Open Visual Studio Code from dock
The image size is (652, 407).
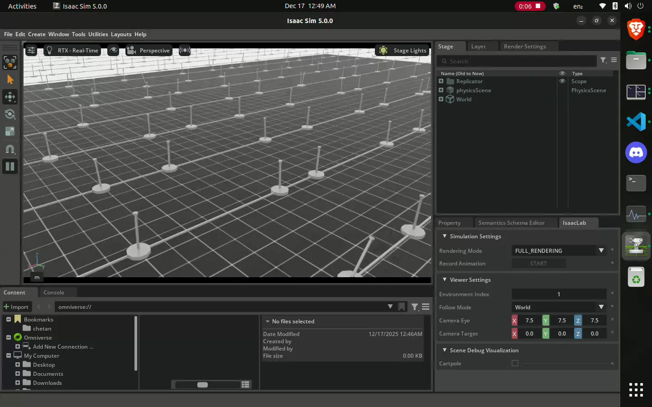(x=636, y=122)
